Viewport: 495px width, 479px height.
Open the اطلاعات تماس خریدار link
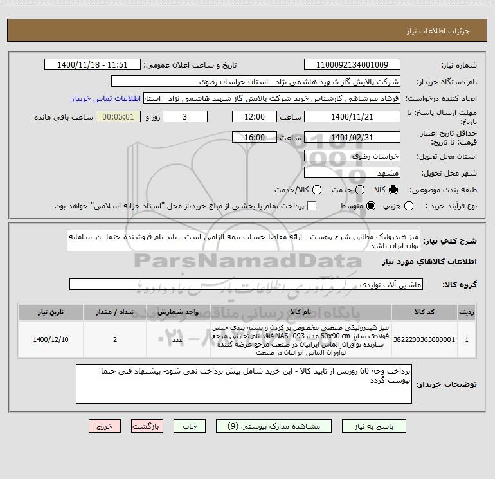click(x=106, y=98)
